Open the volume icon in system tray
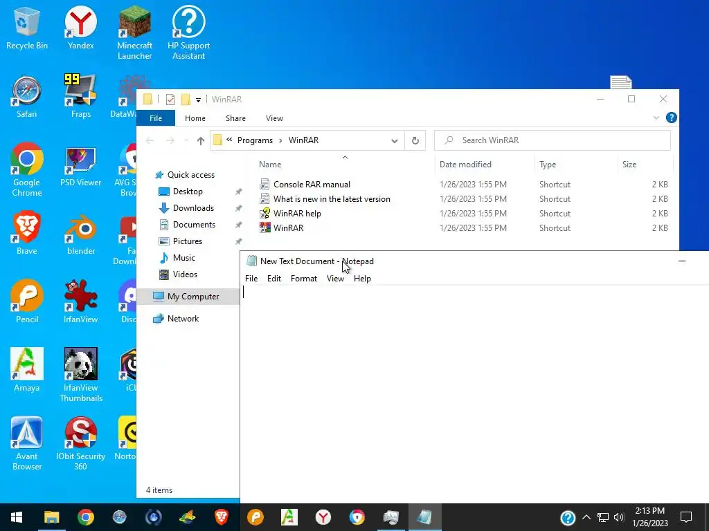 (x=620, y=517)
